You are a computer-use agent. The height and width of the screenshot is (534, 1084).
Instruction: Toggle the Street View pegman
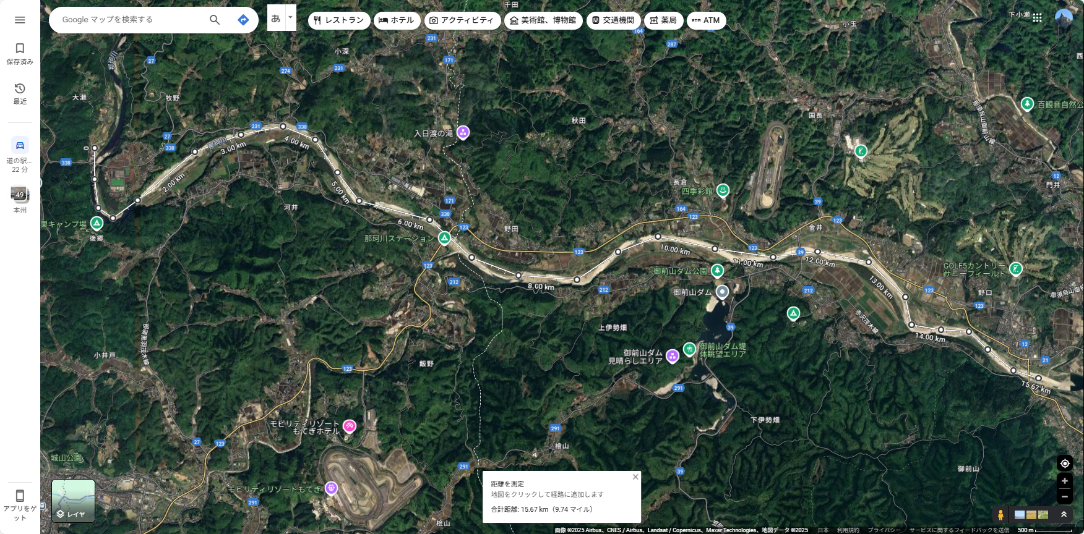click(x=1000, y=515)
